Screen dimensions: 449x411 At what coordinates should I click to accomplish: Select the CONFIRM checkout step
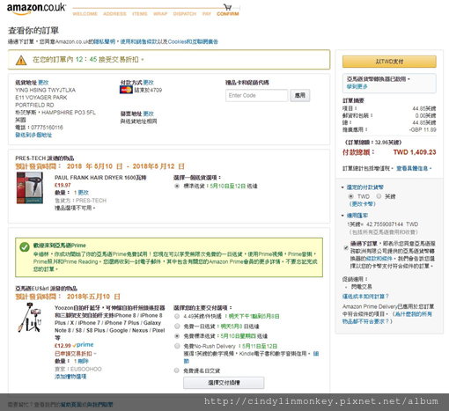(x=228, y=14)
